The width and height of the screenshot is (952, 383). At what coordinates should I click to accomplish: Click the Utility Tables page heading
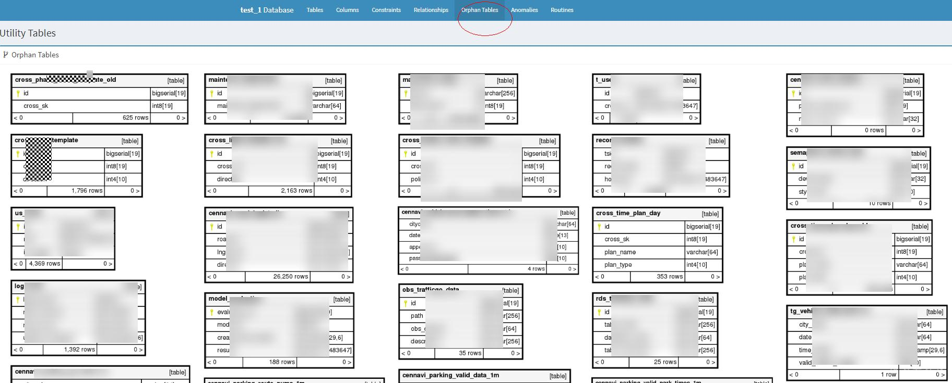click(x=28, y=33)
